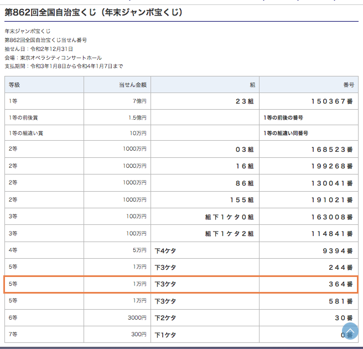Click the 6等 grade cell
The image size is (363, 349).
44,318
